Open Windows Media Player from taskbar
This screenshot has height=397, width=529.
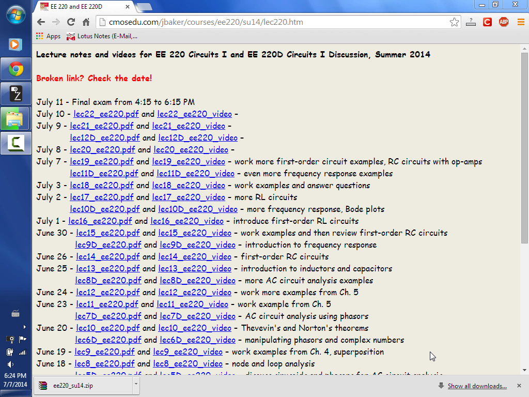click(x=15, y=44)
